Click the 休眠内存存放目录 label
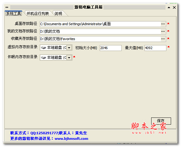 (22, 57)
